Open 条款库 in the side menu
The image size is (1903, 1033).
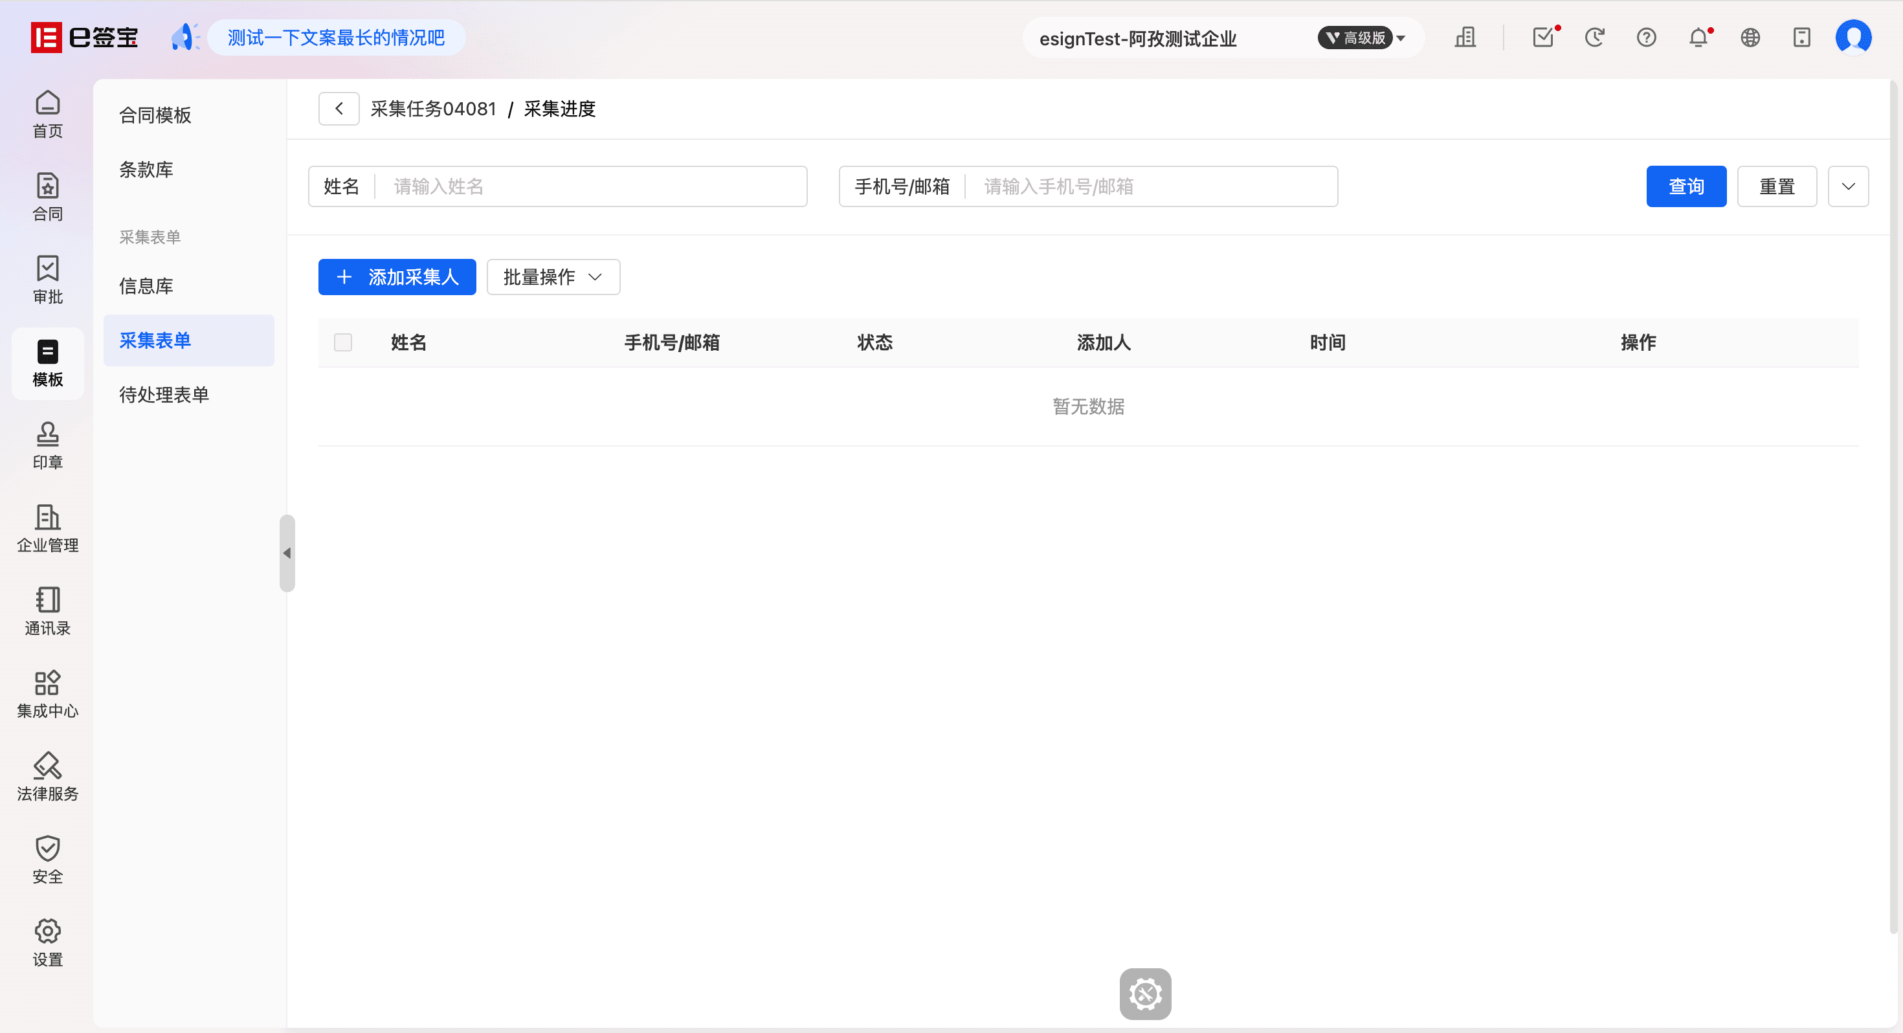[146, 170]
